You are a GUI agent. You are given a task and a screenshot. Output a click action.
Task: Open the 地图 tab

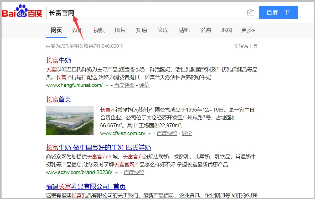[x=226, y=30]
